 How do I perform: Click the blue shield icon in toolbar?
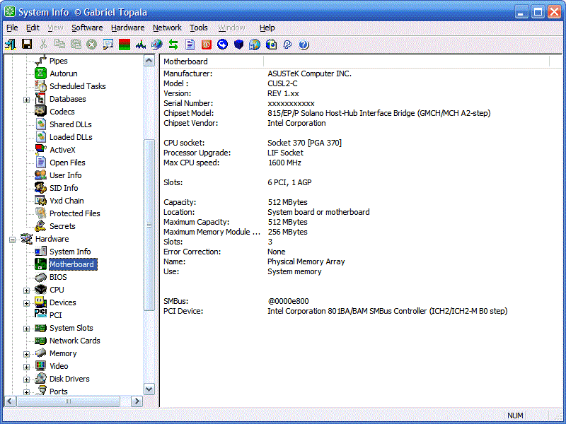(238, 45)
